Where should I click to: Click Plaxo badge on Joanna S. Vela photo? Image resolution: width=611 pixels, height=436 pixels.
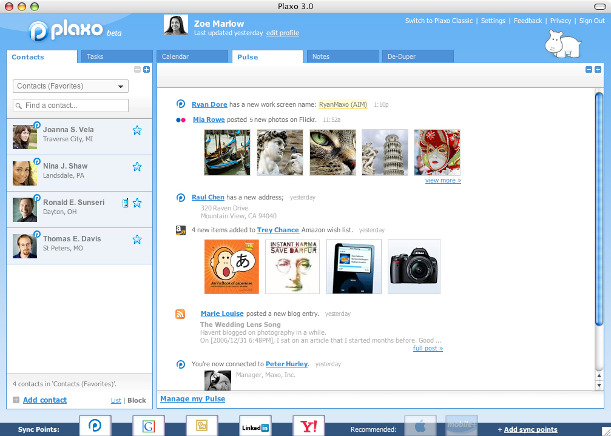(37, 124)
